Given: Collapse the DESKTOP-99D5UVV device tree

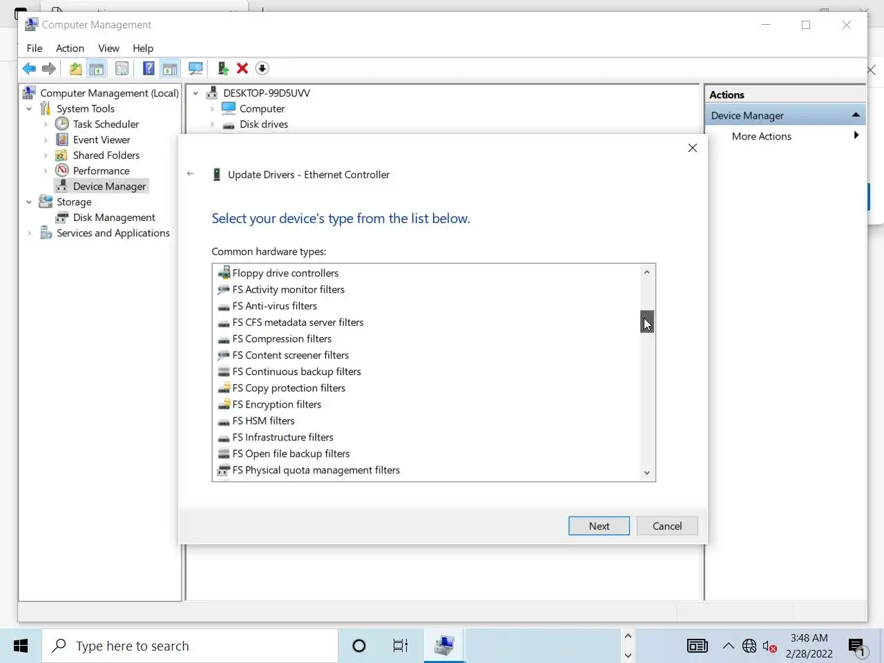Looking at the screenshot, I should coord(195,93).
